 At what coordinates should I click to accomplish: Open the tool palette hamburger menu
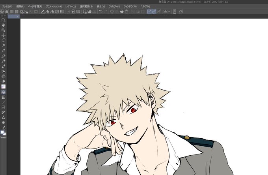(x=2, y=15)
